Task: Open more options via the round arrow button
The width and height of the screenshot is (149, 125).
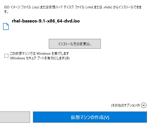Action: point(144,105)
